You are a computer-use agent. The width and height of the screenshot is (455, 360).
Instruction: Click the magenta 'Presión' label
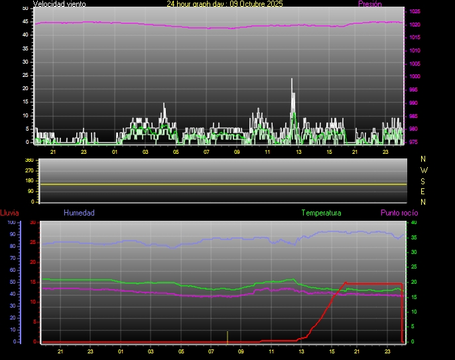369,4
